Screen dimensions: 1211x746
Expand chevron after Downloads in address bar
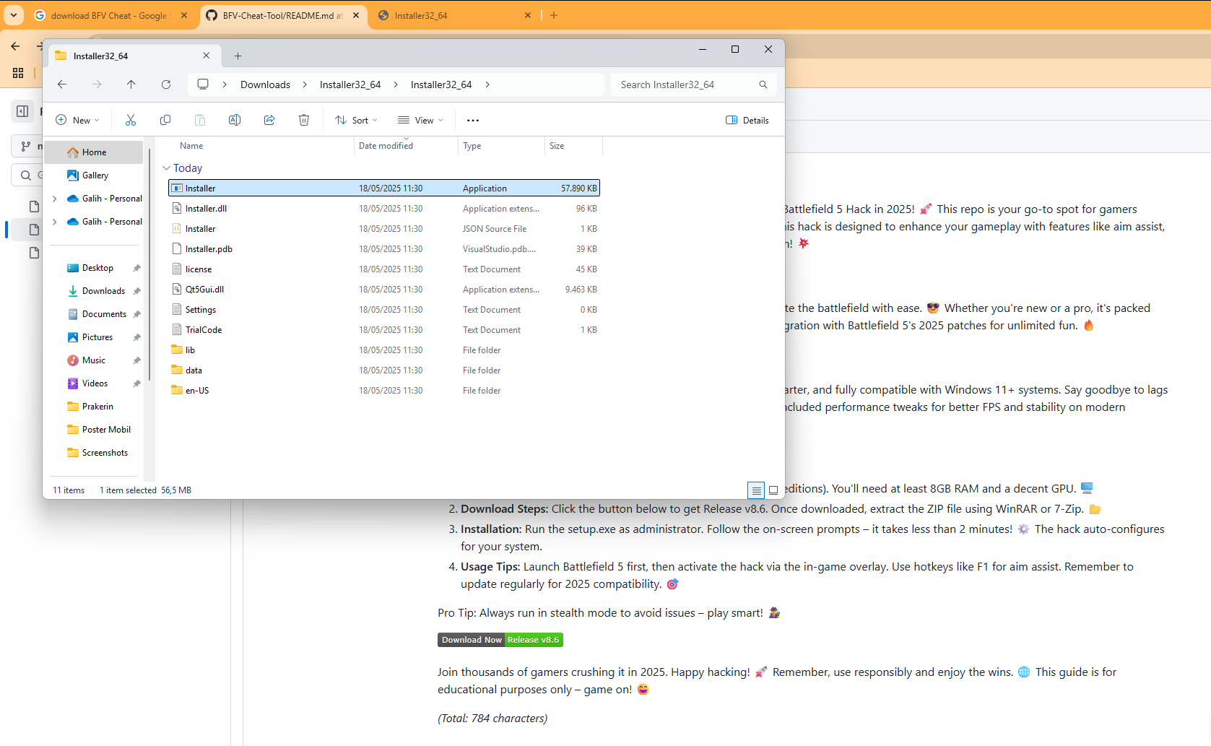click(x=305, y=84)
